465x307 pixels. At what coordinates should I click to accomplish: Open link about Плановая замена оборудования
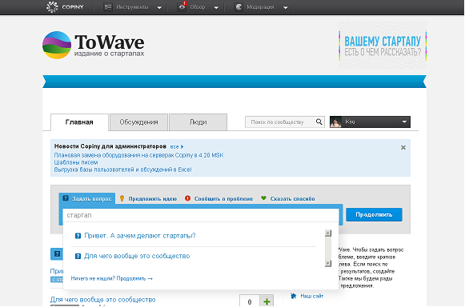pyautogui.click(x=138, y=155)
